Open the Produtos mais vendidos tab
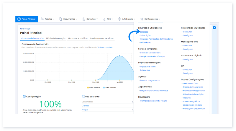236x131 pixels. (x=101, y=38)
